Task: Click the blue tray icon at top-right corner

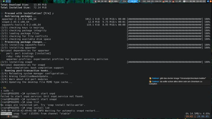Action: pos(208,1)
